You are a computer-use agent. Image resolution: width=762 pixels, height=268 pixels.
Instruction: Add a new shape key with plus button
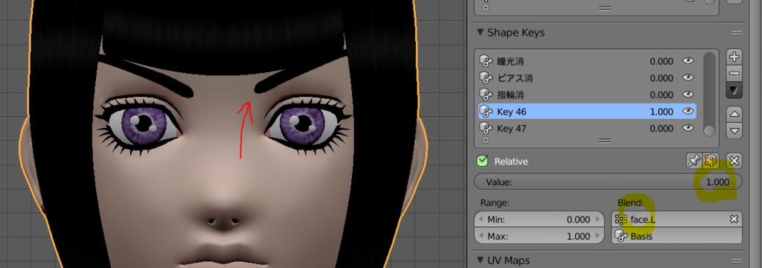[734, 57]
